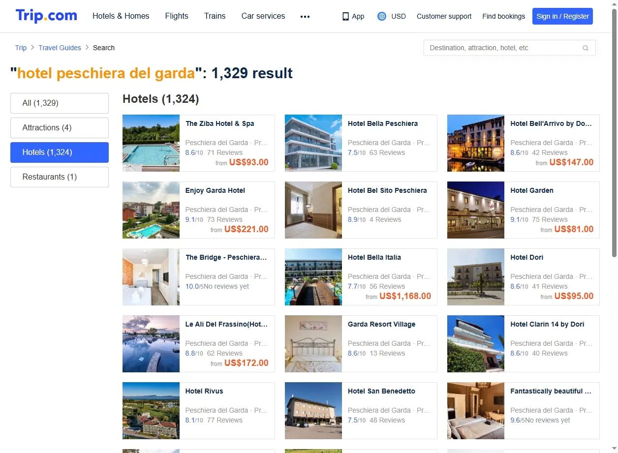Open Customer support

(x=444, y=16)
